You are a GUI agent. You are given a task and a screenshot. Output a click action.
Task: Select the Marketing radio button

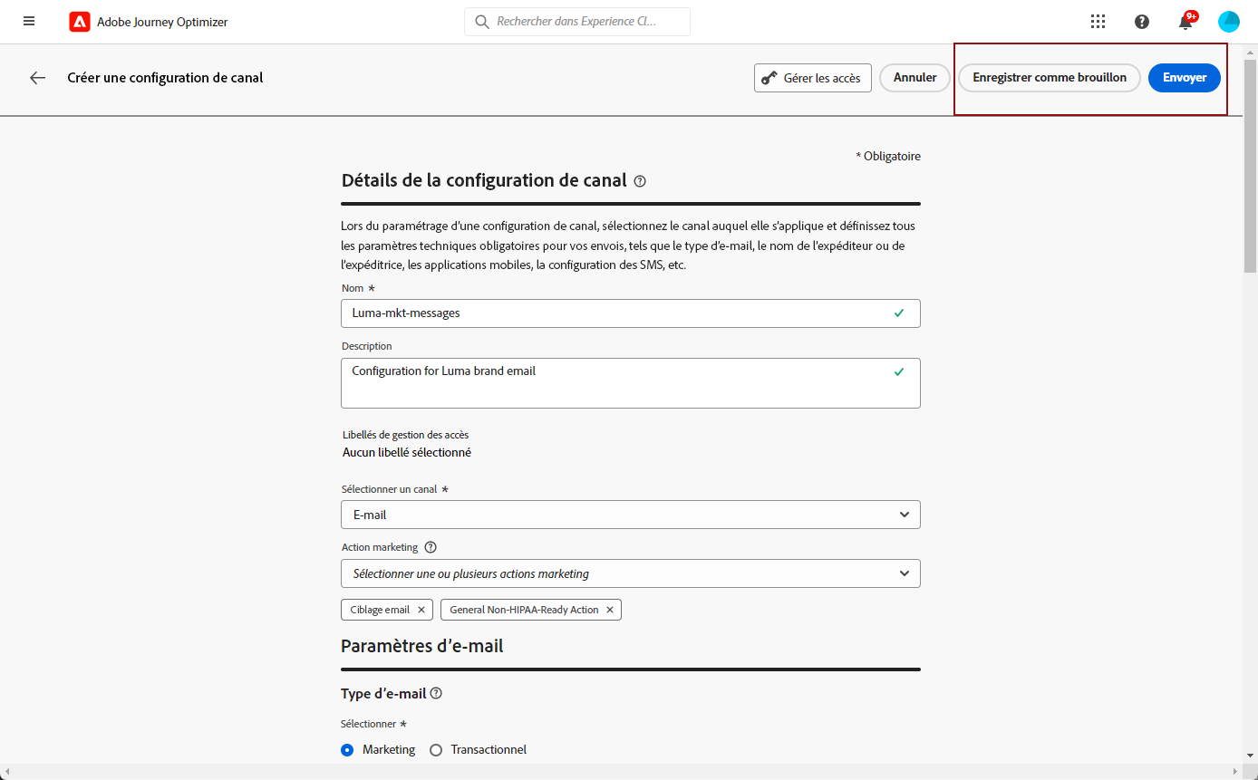tap(348, 750)
